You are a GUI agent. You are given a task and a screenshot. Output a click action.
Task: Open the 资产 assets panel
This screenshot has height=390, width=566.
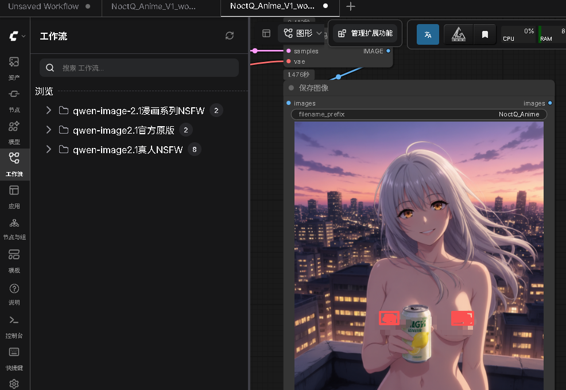click(14, 68)
